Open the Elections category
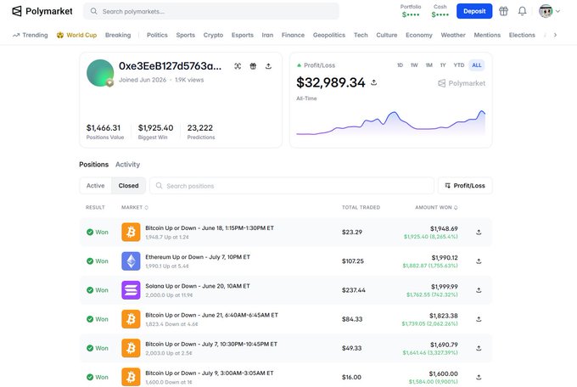The height and width of the screenshot is (387, 577). point(522,35)
